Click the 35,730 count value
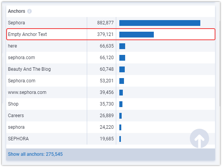The height and width of the screenshot is (167, 222). pos(107,104)
